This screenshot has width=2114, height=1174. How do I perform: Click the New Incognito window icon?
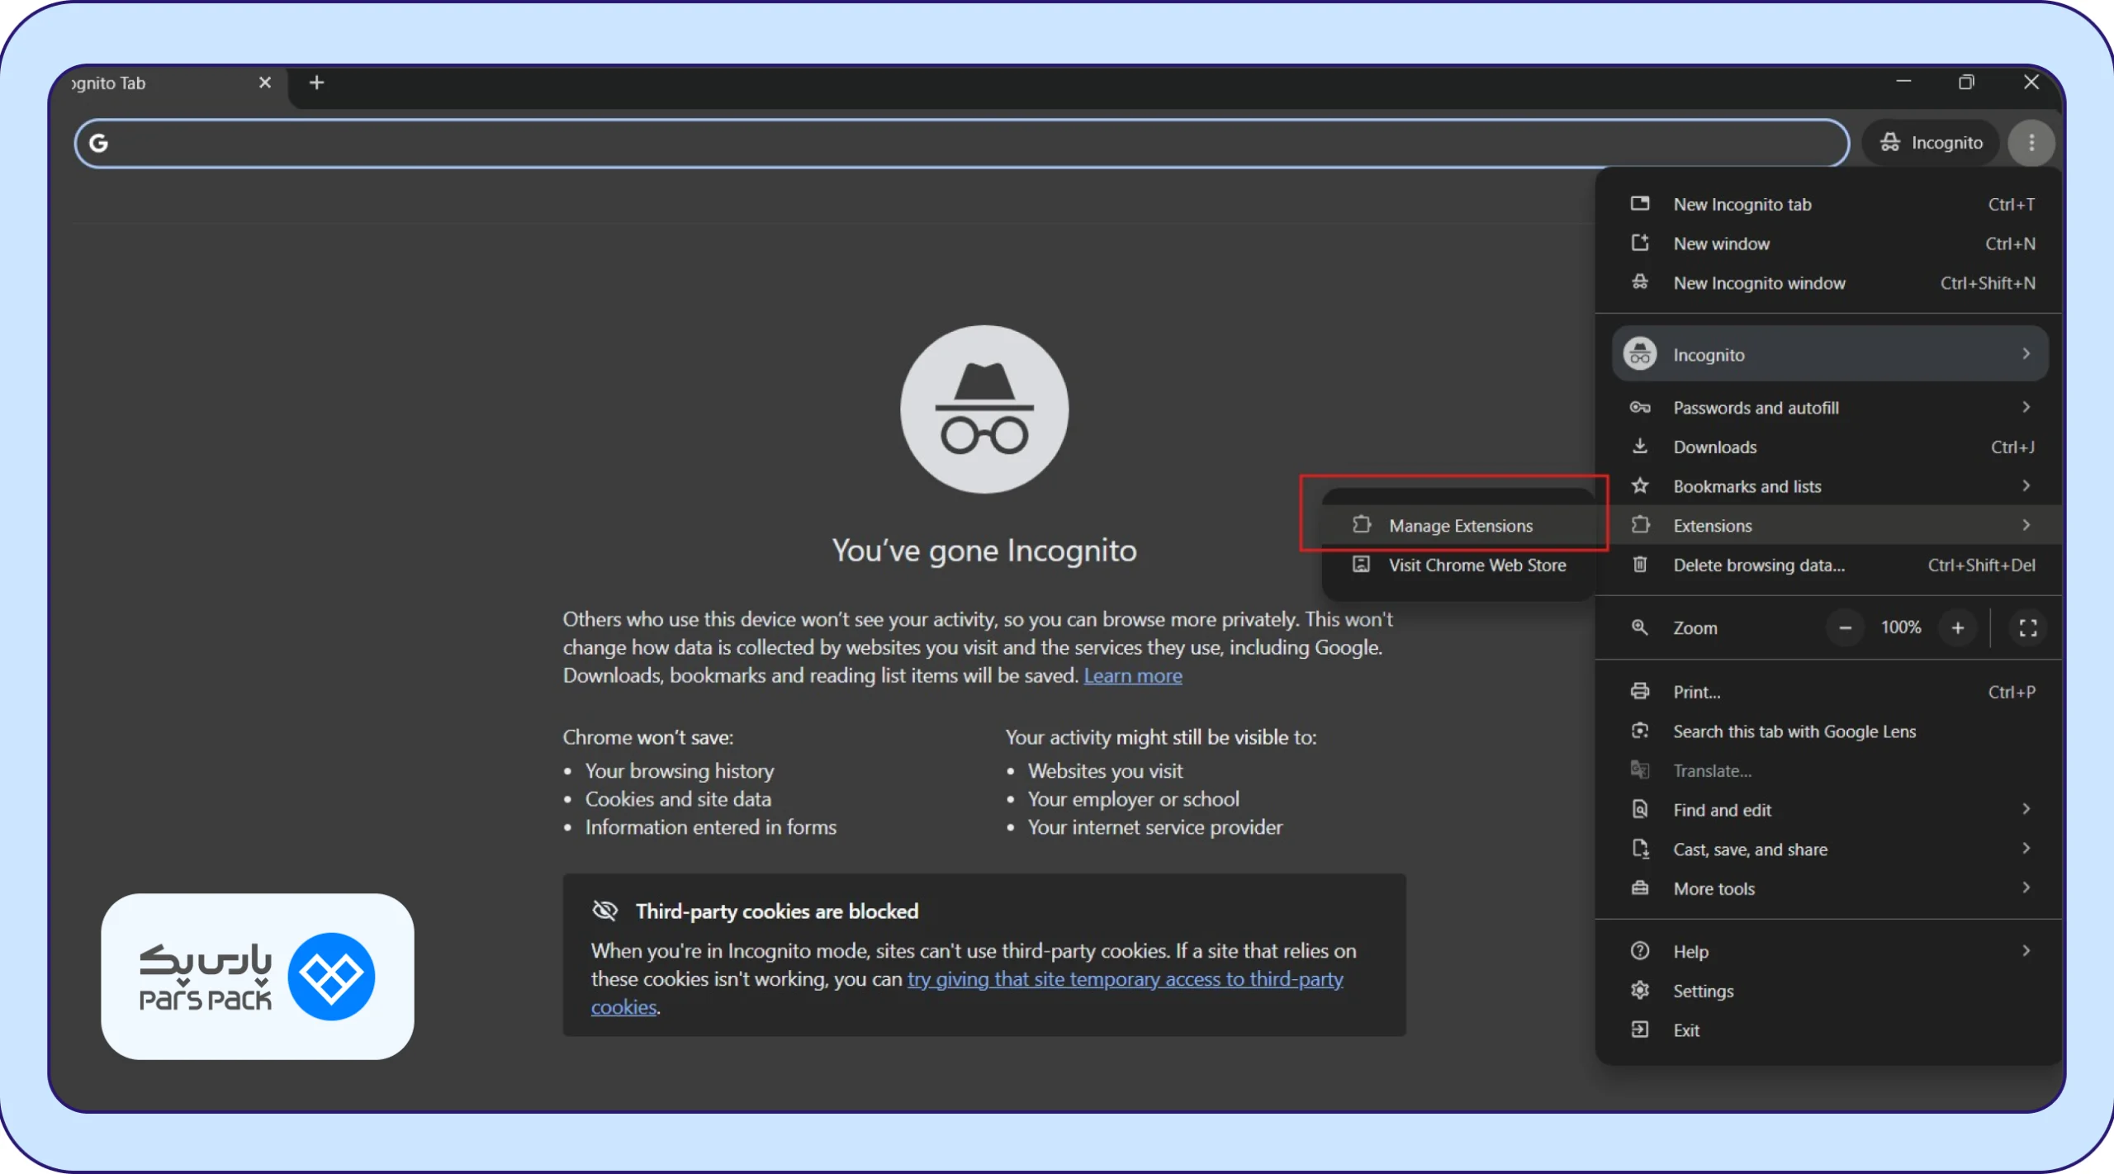tap(1640, 282)
